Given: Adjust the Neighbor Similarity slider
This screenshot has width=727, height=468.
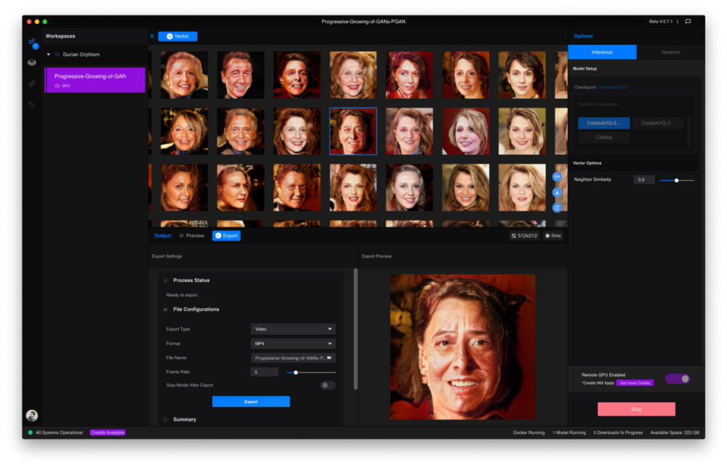Looking at the screenshot, I should click(x=676, y=180).
